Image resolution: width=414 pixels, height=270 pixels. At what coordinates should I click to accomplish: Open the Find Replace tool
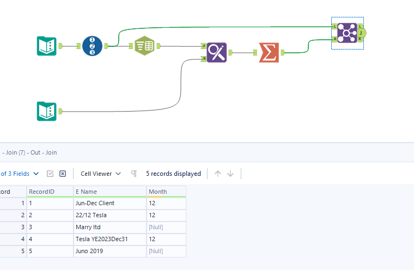[x=217, y=53]
